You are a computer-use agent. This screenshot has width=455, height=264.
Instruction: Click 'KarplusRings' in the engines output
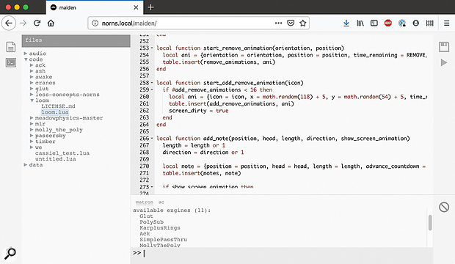(160, 228)
